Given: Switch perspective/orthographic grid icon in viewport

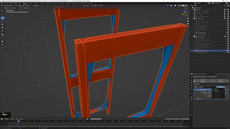Looking at the screenshot, I should (188, 27).
